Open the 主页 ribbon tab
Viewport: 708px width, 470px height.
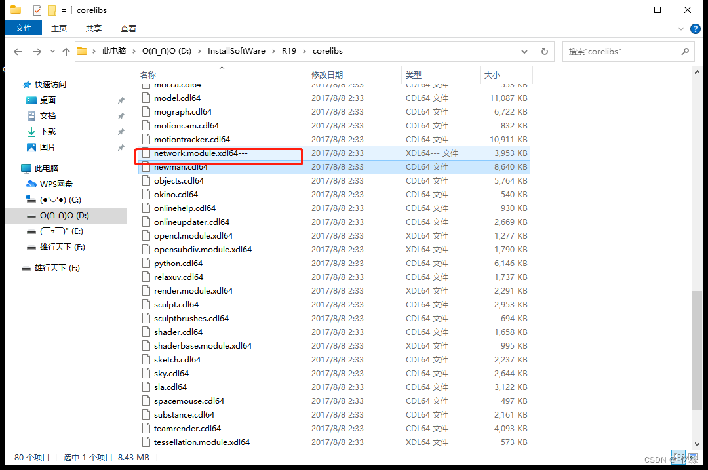pyautogui.click(x=59, y=28)
